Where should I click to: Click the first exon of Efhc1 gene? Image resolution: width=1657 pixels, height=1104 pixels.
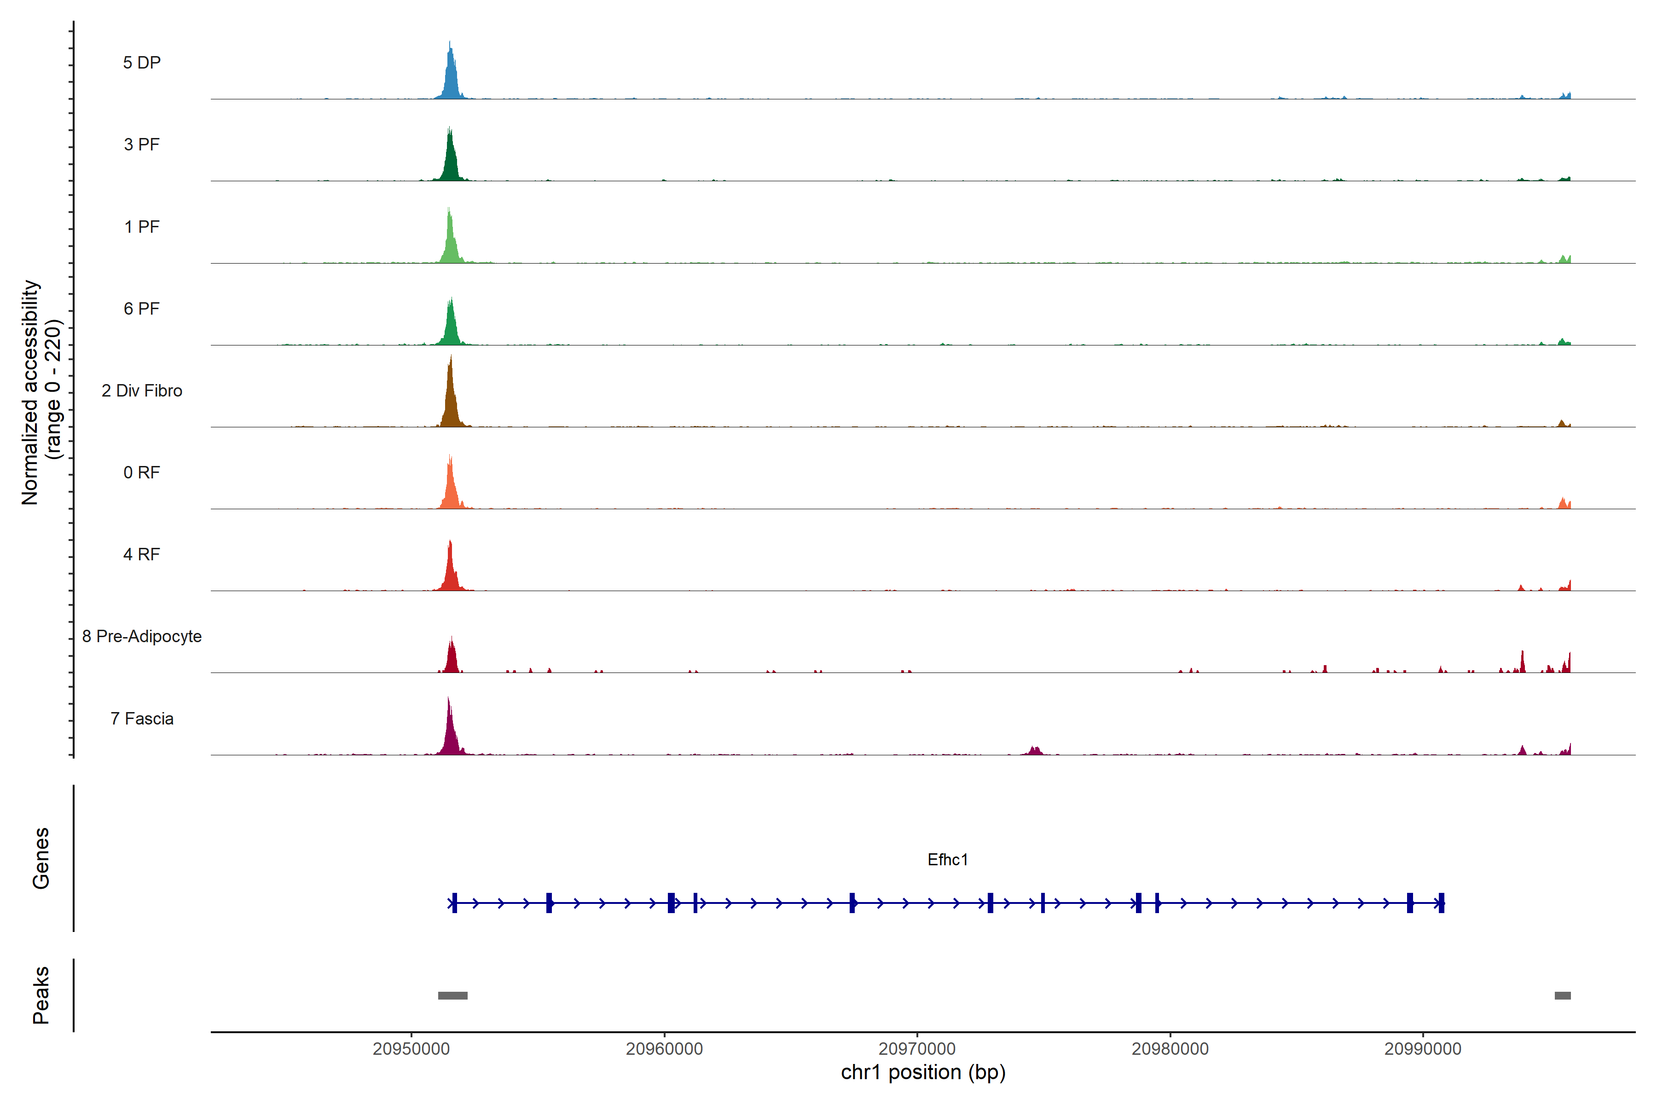(454, 903)
